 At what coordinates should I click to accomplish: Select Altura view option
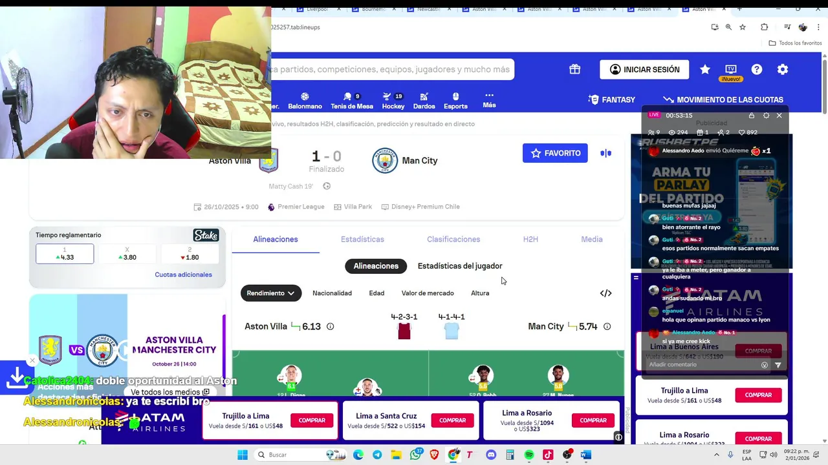[480, 293]
